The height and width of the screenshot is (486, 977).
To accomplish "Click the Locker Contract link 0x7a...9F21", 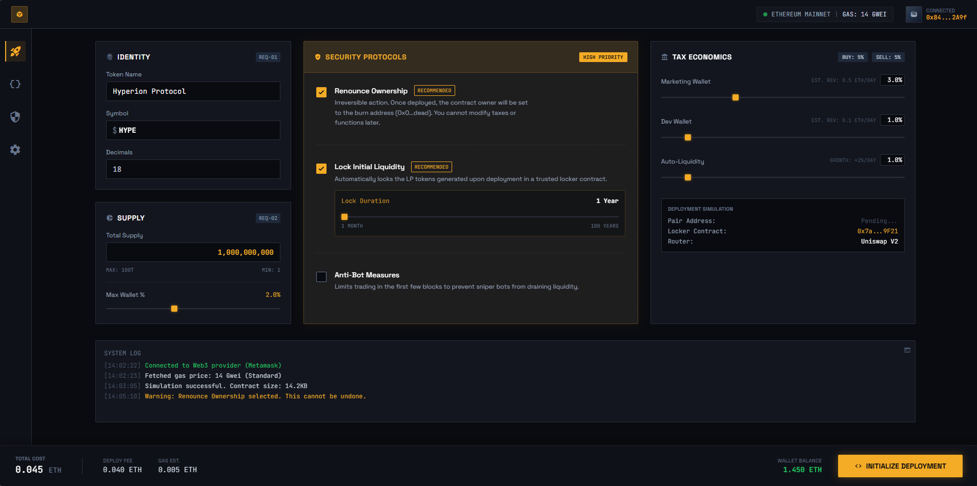I will click(x=878, y=231).
